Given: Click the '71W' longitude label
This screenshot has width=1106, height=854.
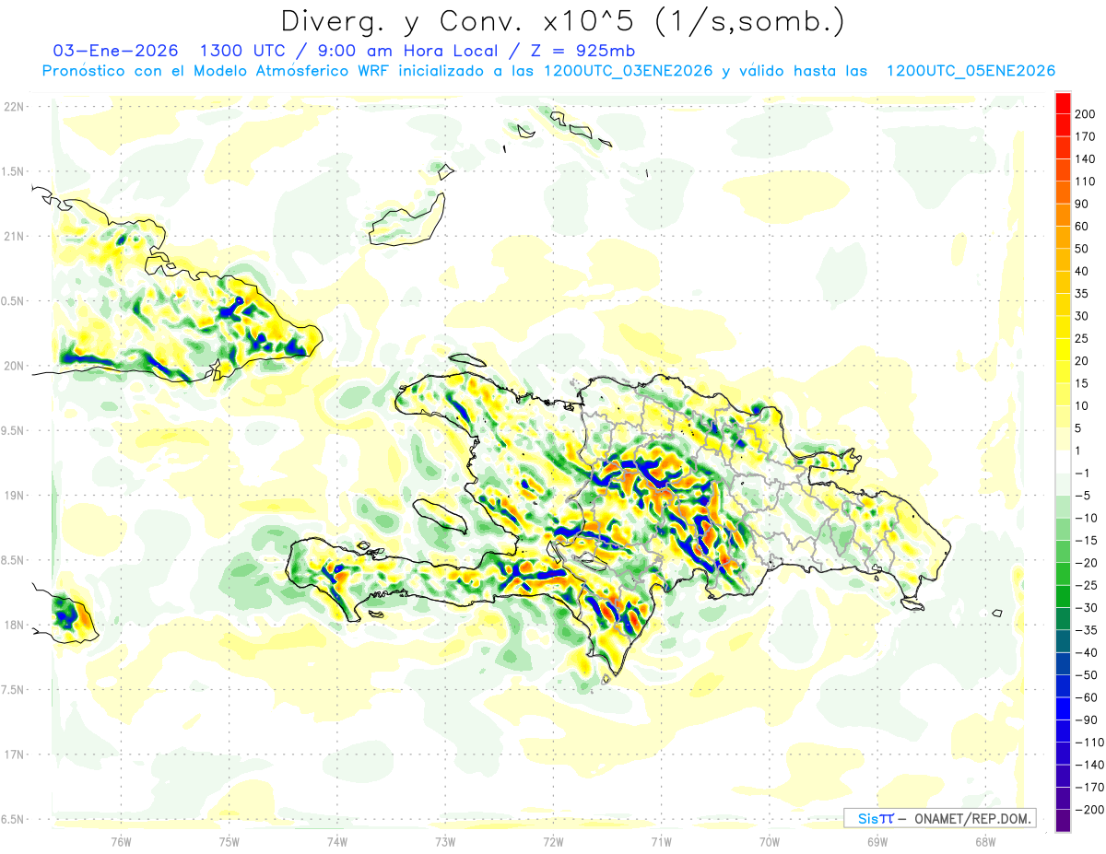Looking at the screenshot, I should pyautogui.click(x=661, y=842).
